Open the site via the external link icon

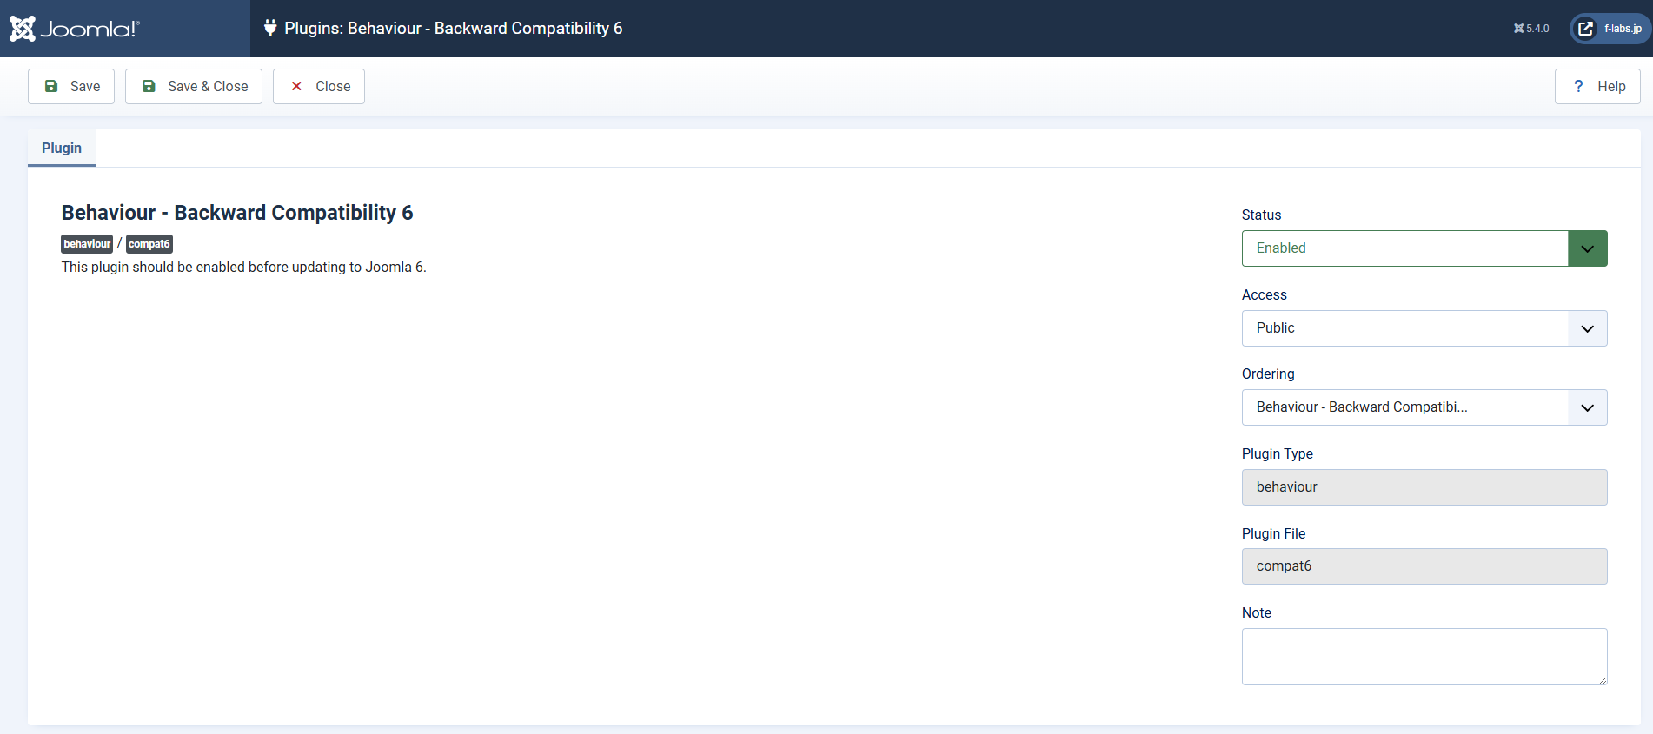point(1586,29)
